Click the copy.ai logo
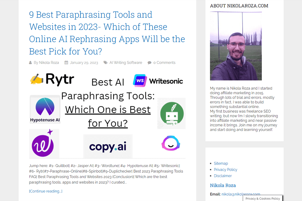 pos(108,146)
